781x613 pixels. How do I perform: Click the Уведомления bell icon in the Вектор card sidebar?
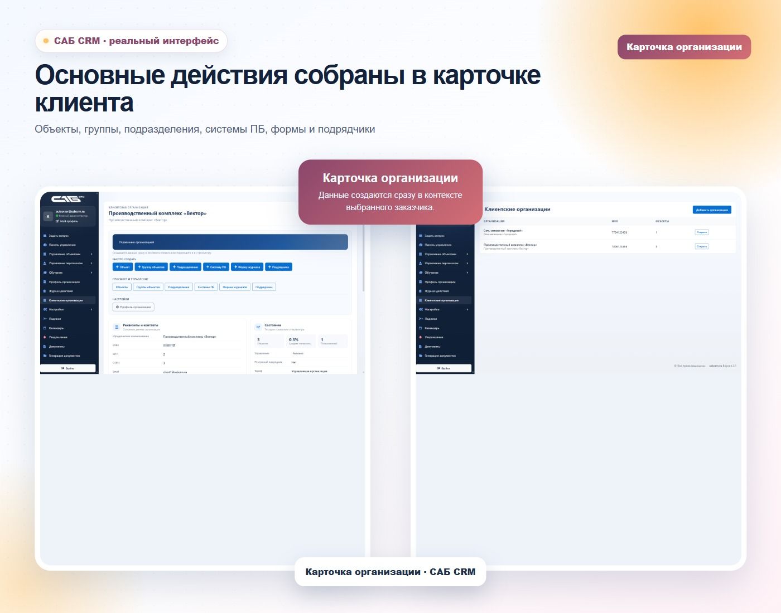coord(45,337)
